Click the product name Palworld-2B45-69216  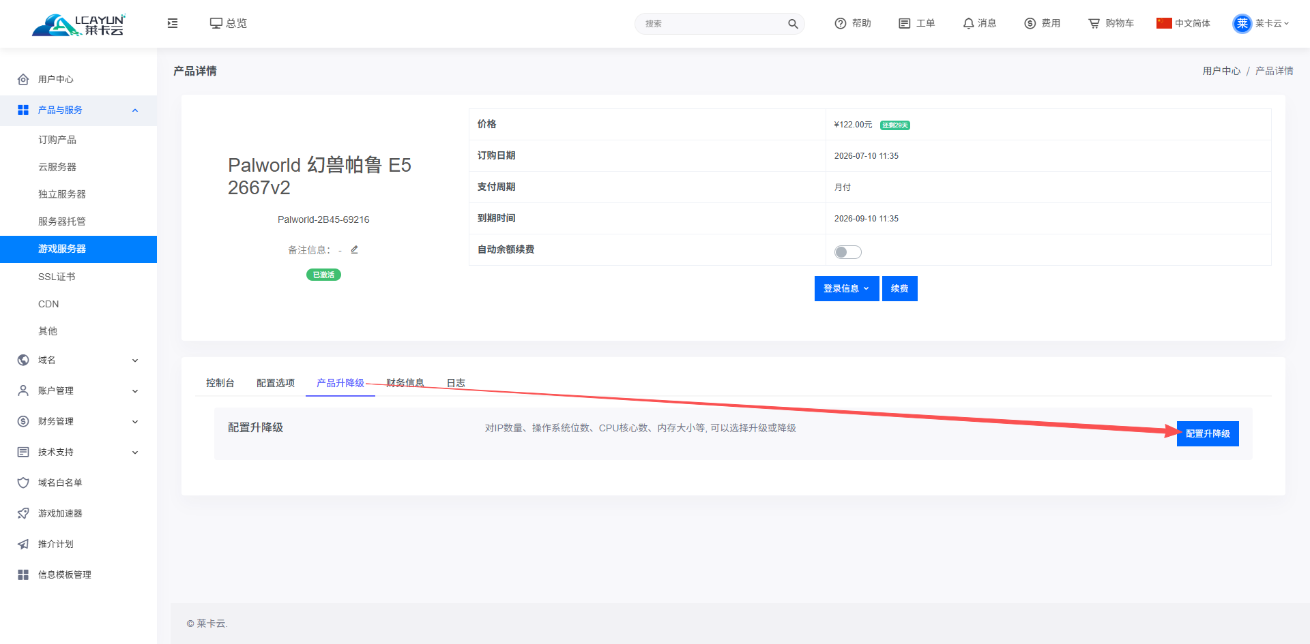coord(323,219)
